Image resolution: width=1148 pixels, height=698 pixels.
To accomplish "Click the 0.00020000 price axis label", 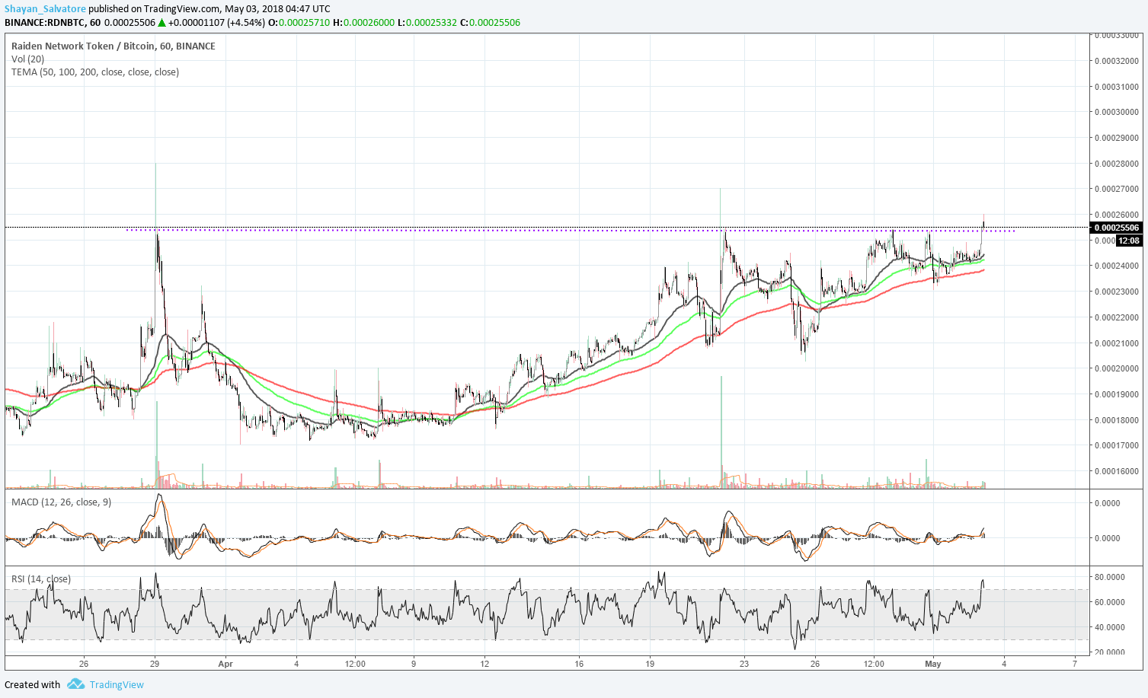I will point(1117,368).
